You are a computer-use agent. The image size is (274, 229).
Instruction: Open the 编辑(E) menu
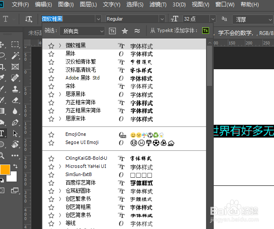tap(43, 4)
